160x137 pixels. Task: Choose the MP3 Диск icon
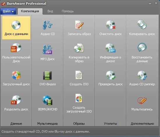(x=48, y=49)
